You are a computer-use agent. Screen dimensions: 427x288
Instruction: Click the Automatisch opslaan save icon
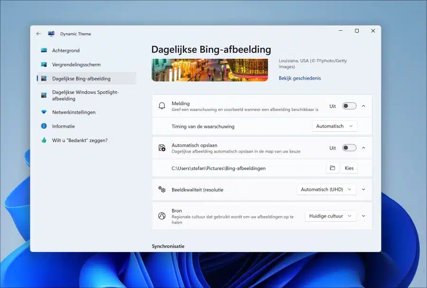tap(162, 148)
